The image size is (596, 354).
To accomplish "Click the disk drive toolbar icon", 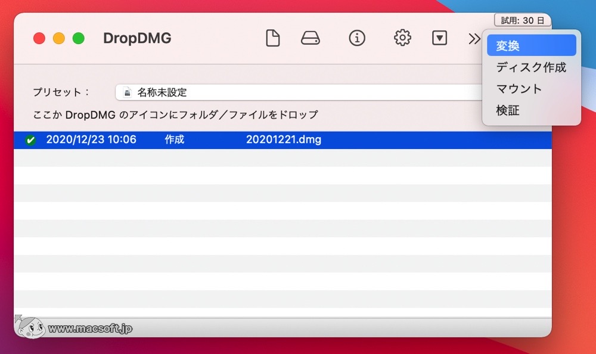I will click(x=311, y=38).
